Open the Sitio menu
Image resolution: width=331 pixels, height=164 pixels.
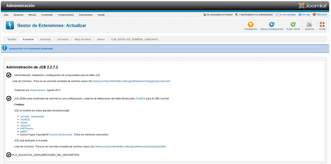6,15
